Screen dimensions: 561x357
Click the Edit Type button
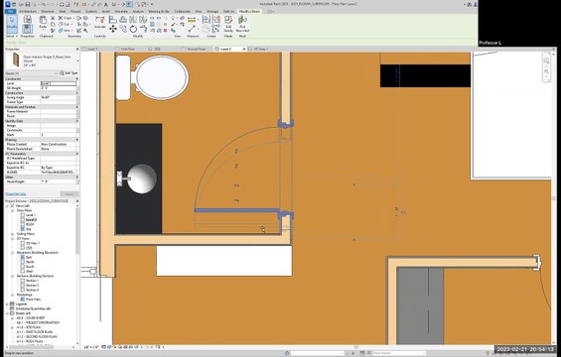point(69,73)
